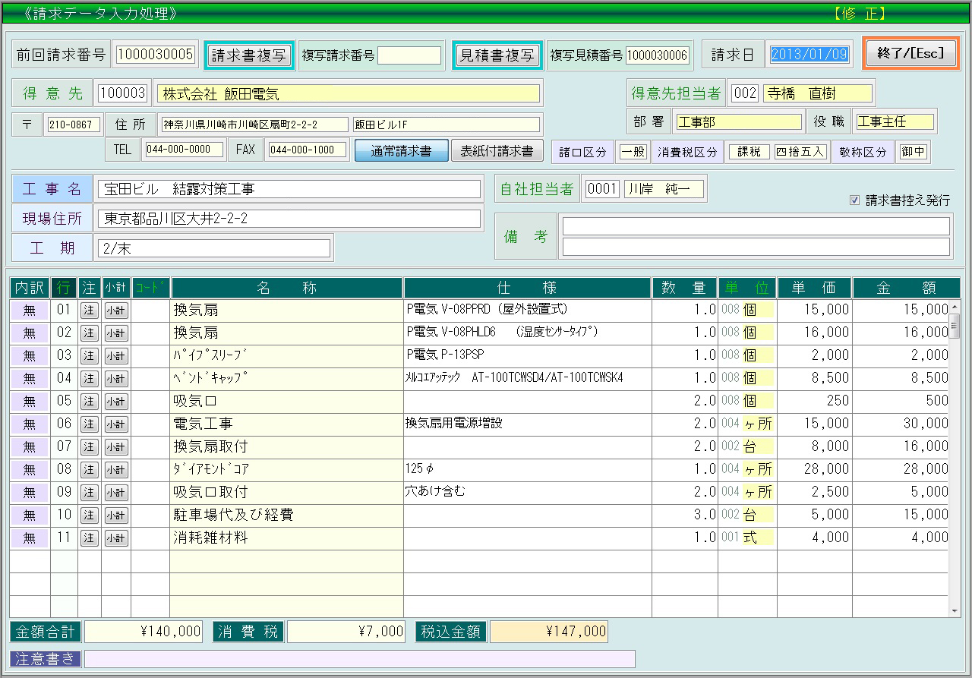Click the 無 内訳 button in row 03
Screen dimensions: 972x678
coord(30,355)
